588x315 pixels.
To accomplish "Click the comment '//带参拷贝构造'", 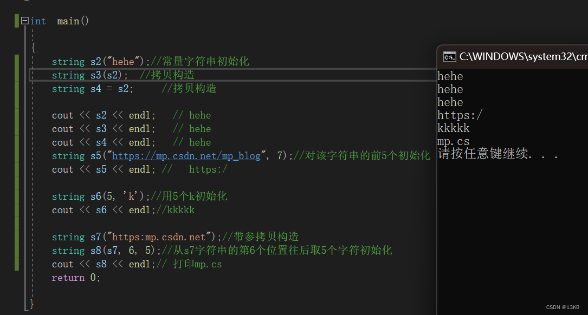I will pos(261,237).
